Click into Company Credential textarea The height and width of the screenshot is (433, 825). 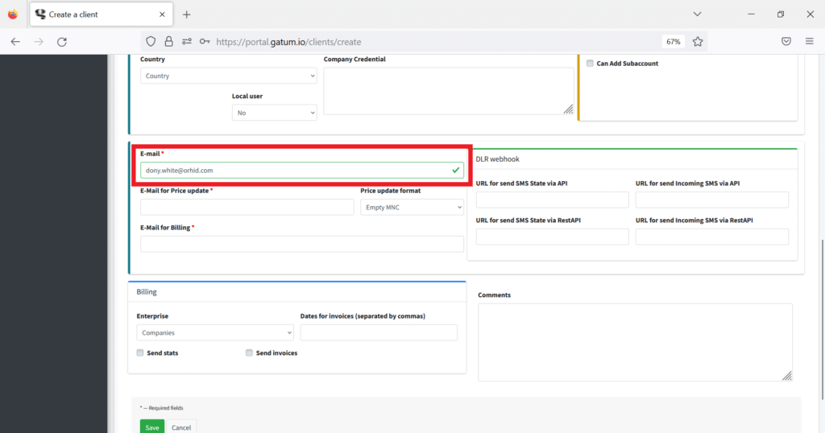pyautogui.click(x=448, y=91)
